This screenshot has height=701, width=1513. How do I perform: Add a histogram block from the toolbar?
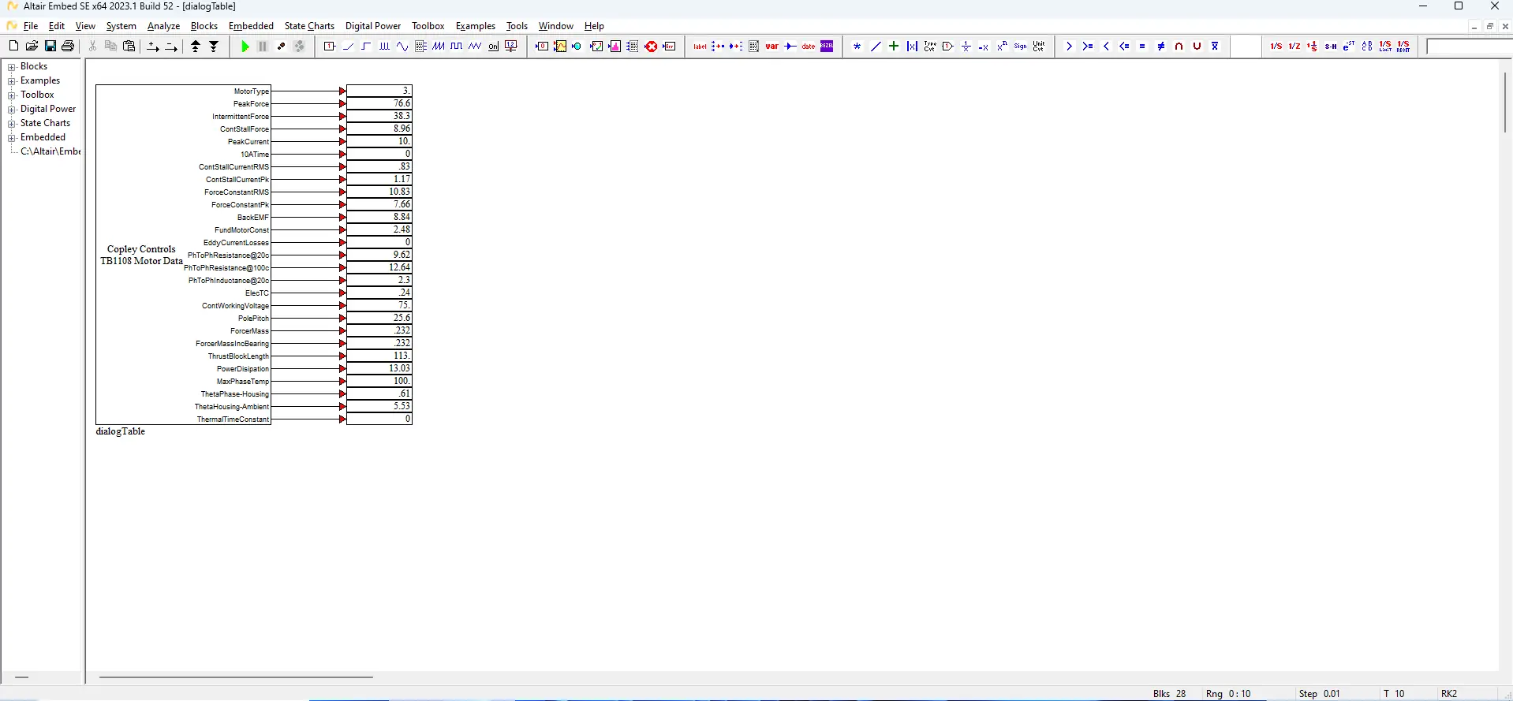pyautogui.click(x=615, y=47)
